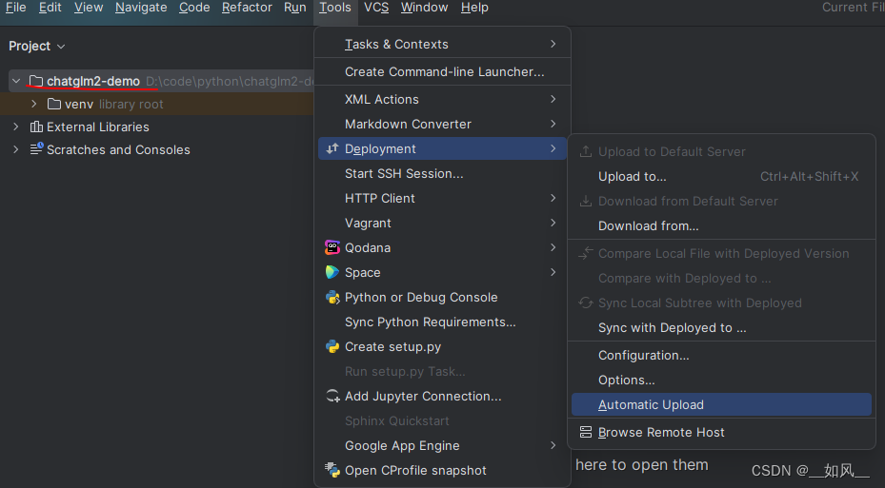Click the External Libraries icon

pyautogui.click(x=36, y=127)
